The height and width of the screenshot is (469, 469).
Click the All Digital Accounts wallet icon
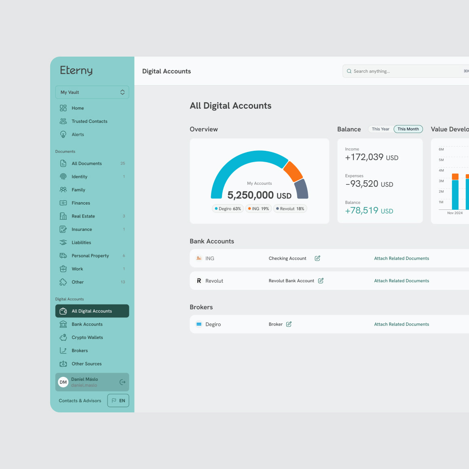click(63, 311)
